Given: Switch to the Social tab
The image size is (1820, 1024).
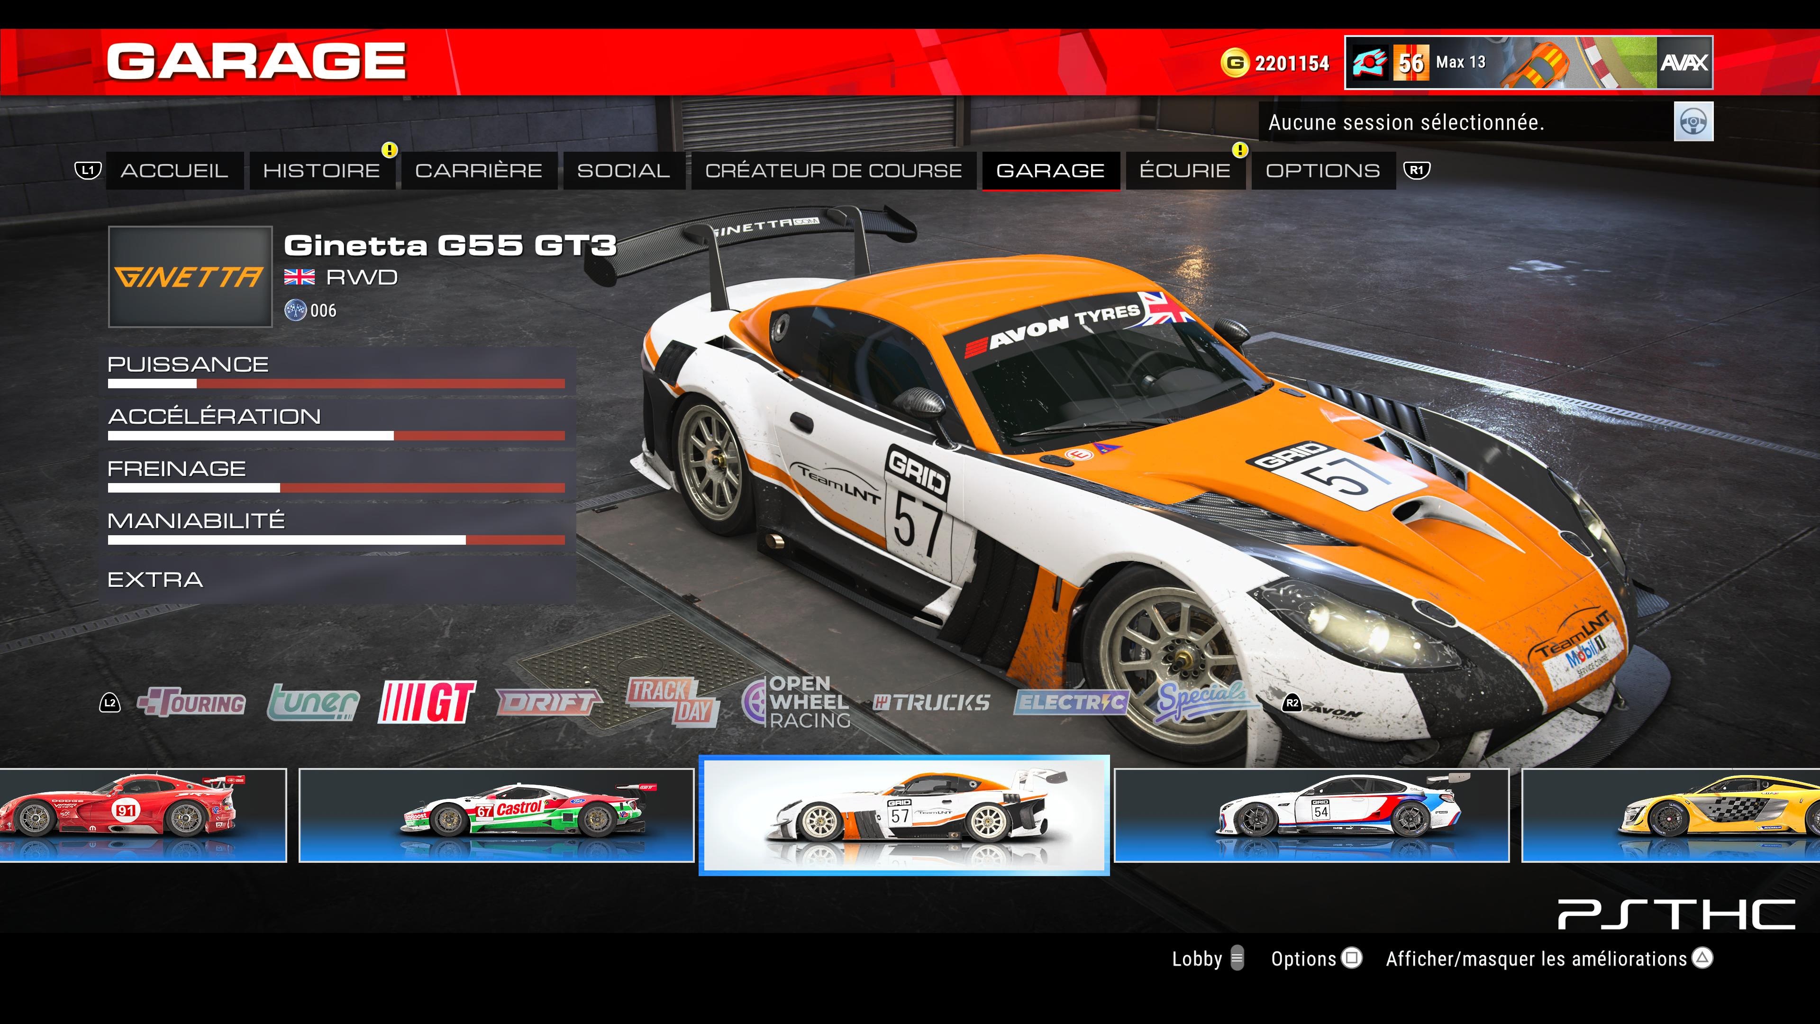Looking at the screenshot, I should click(624, 170).
